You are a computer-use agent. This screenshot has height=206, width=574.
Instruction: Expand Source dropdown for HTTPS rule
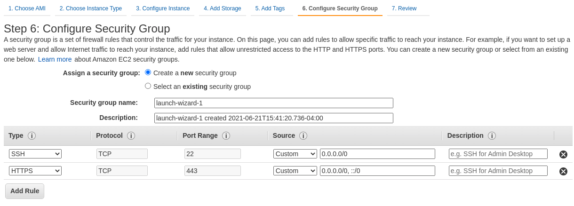click(x=295, y=171)
